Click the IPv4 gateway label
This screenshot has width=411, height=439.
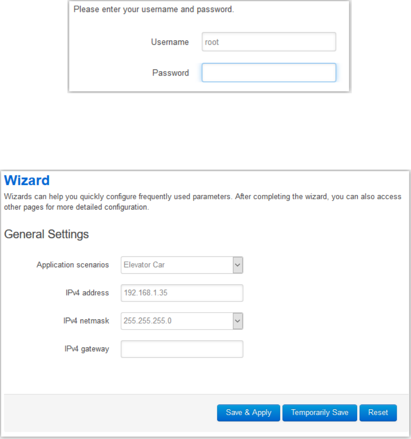tap(87, 349)
